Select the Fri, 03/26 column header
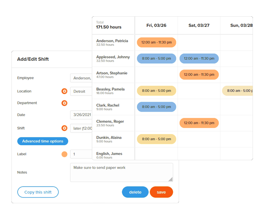The image size is (264, 220). point(156,26)
